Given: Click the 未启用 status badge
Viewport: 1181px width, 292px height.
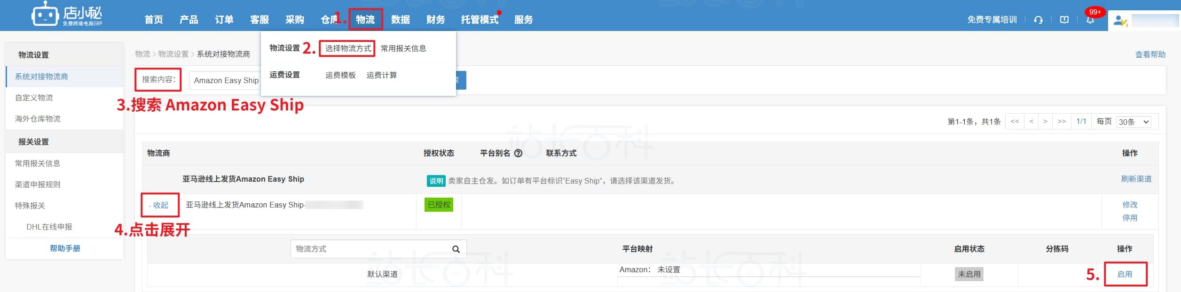Looking at the screenshot, I should coord(969,274).
